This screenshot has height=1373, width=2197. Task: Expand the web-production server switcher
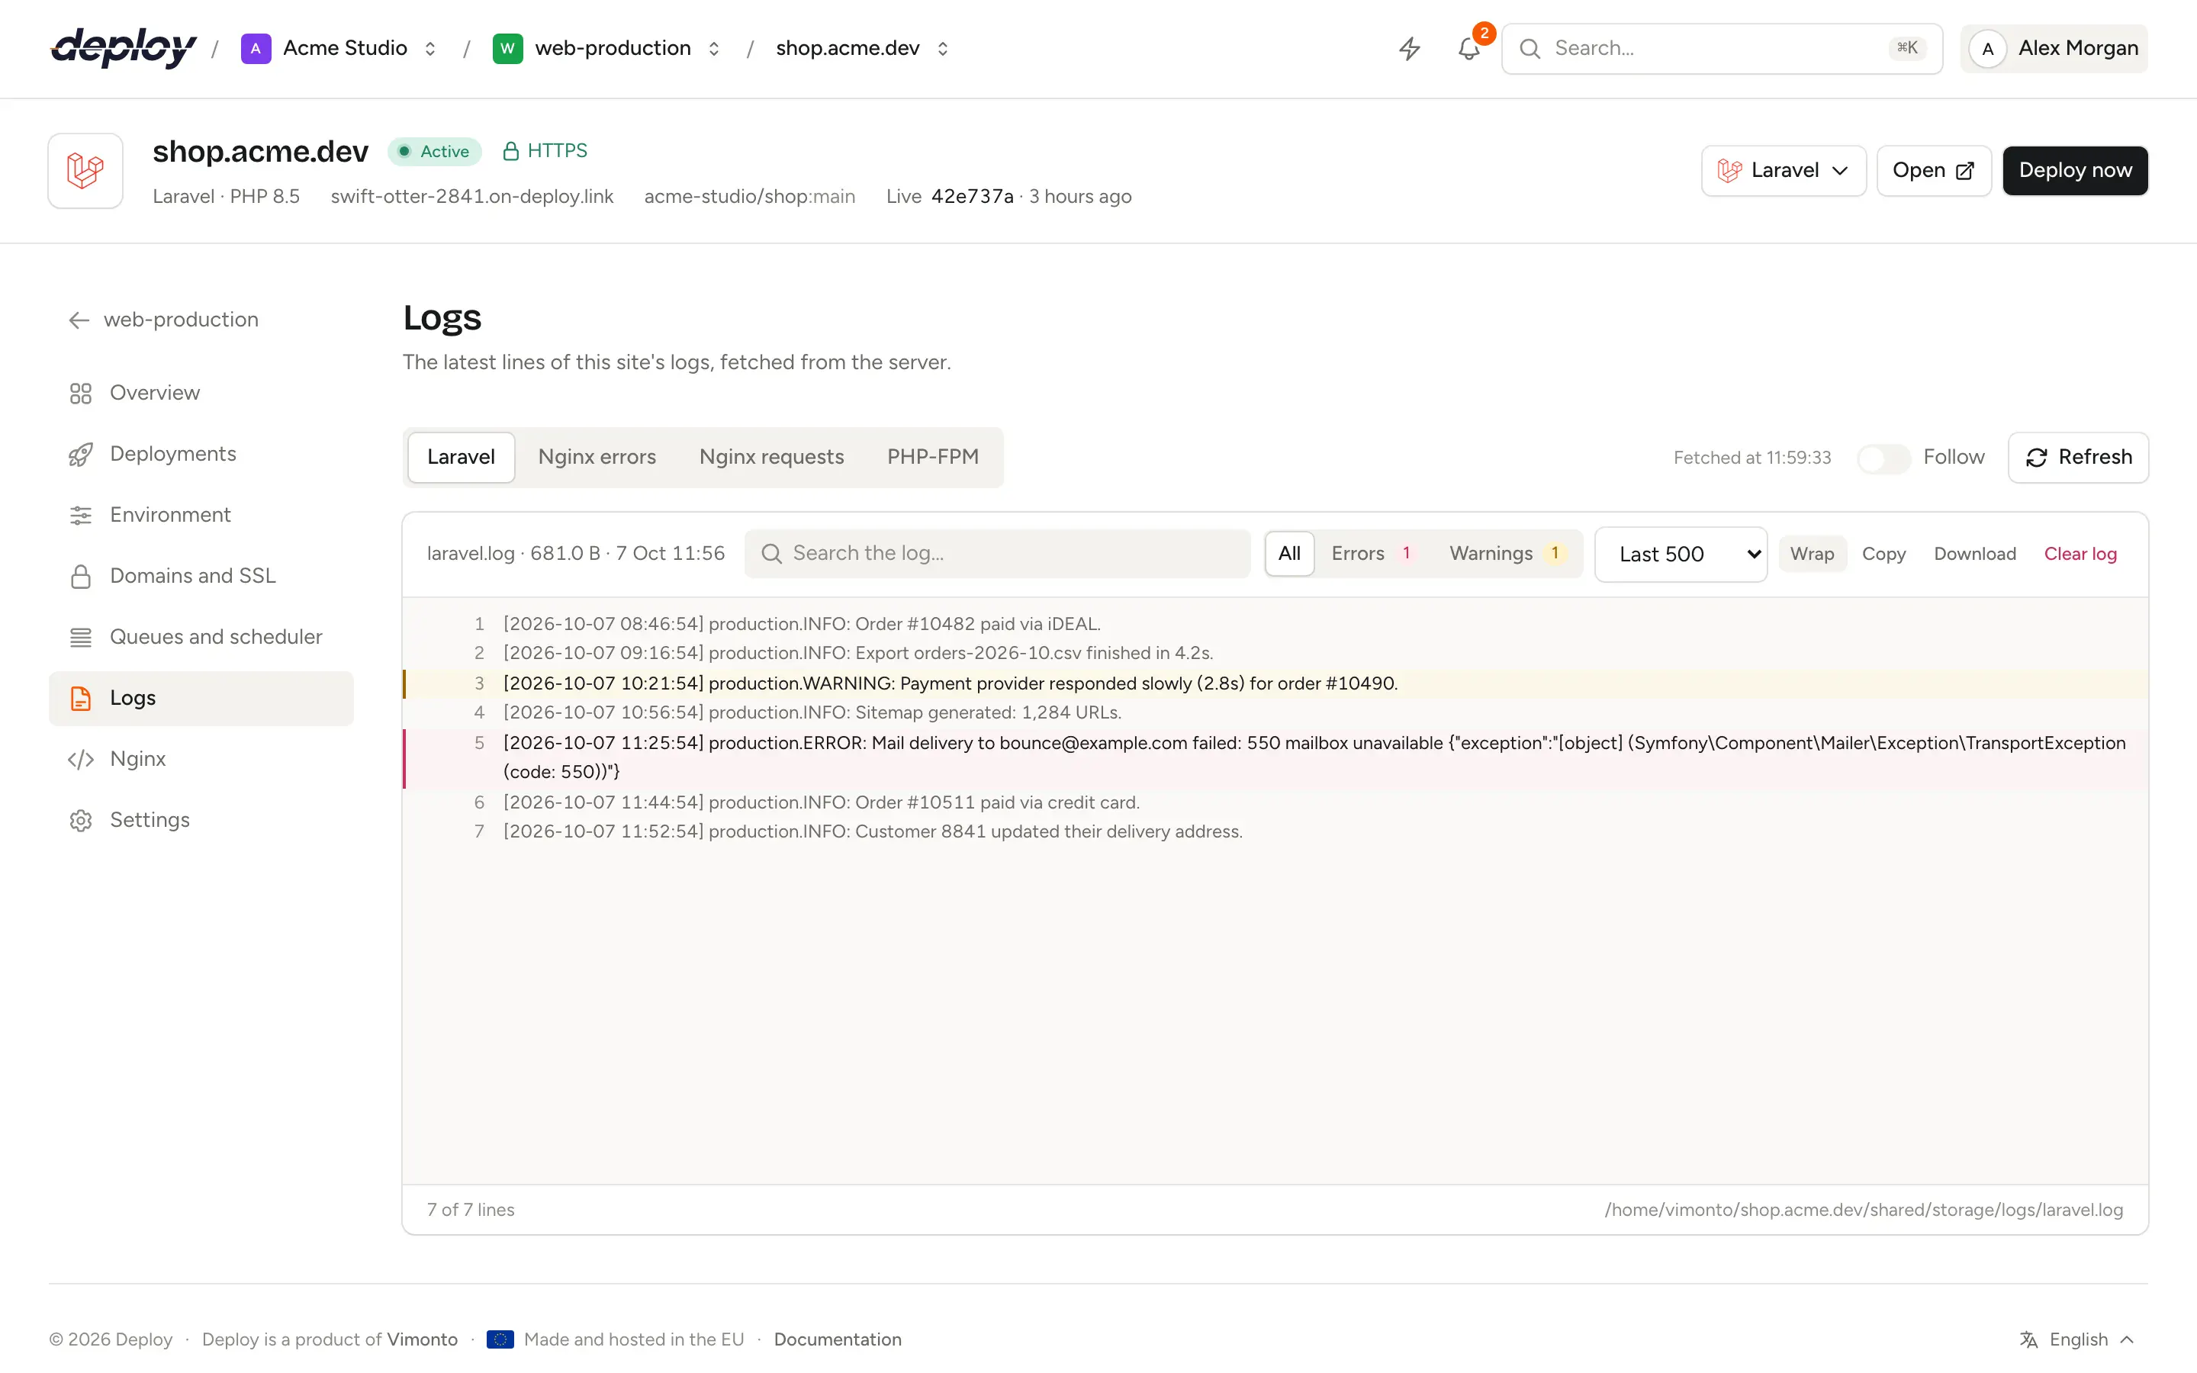tap(715, 48)
